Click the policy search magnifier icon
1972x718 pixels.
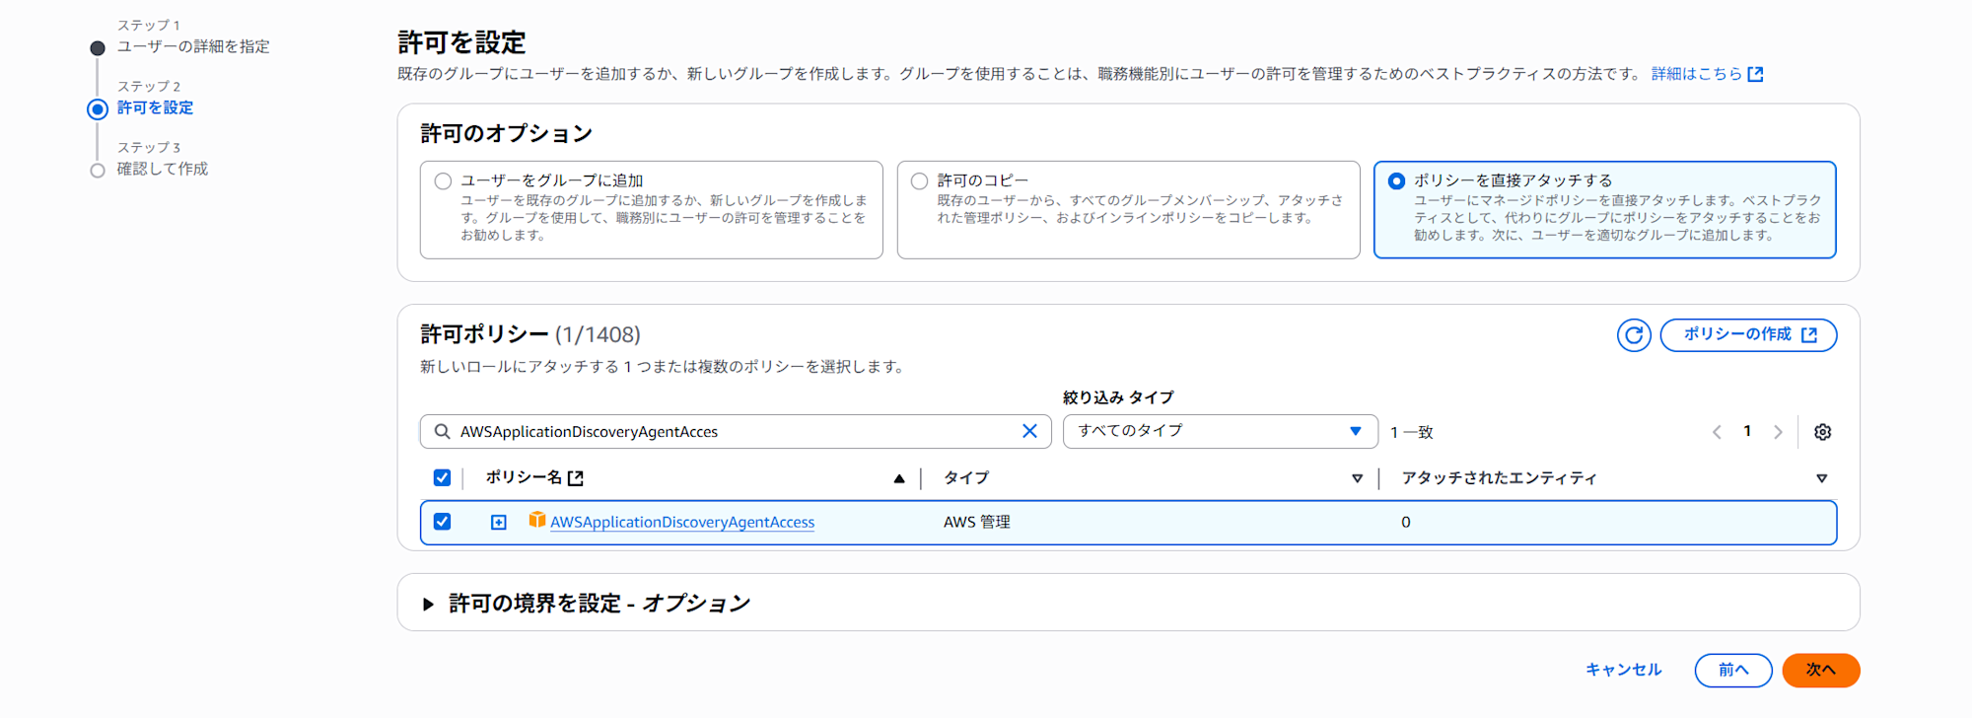(x=443, y=431)
